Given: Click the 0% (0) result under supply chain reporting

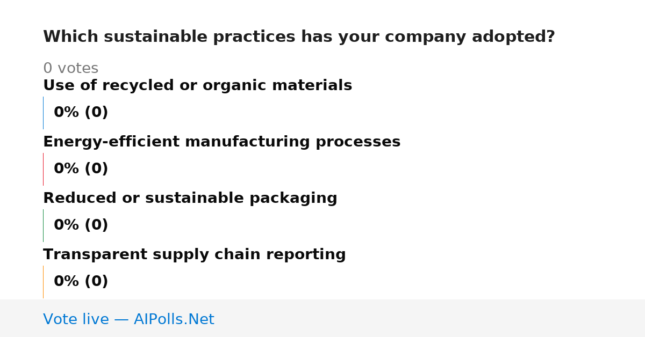Looking at the screenshot, I should click(x=81, y=282).
